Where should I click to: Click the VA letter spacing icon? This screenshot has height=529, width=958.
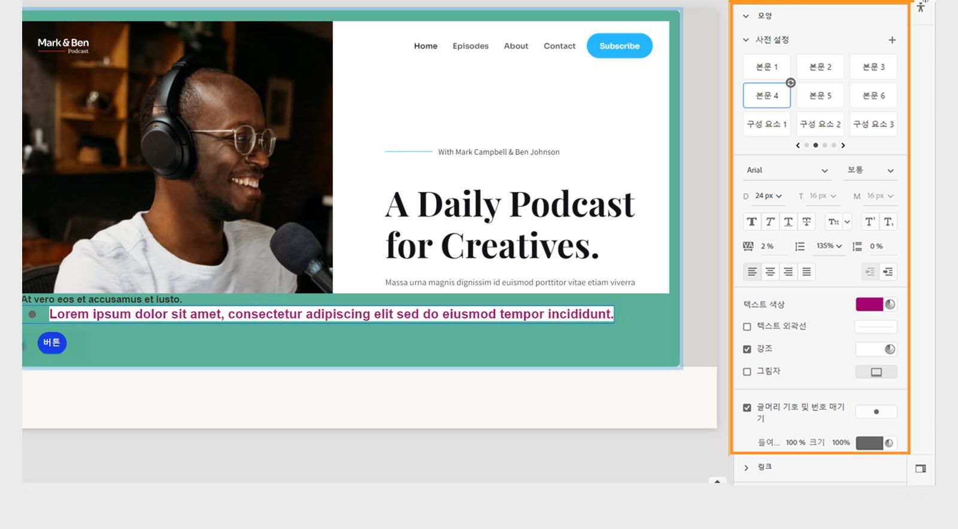coord(748,246)
